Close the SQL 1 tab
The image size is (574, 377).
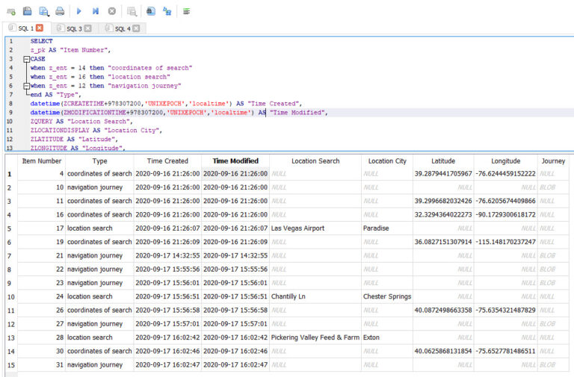tap(40, 28)
